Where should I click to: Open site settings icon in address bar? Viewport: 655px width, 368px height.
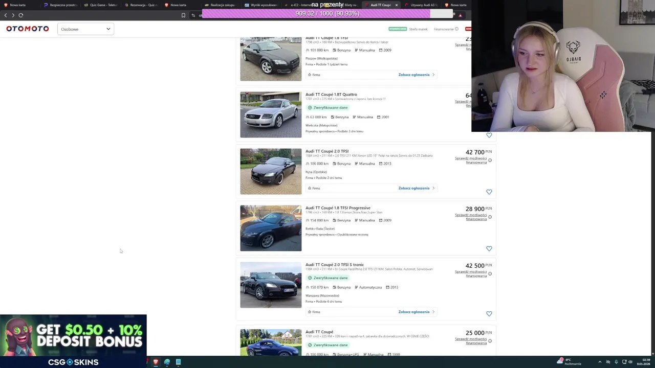coord(193,15)
